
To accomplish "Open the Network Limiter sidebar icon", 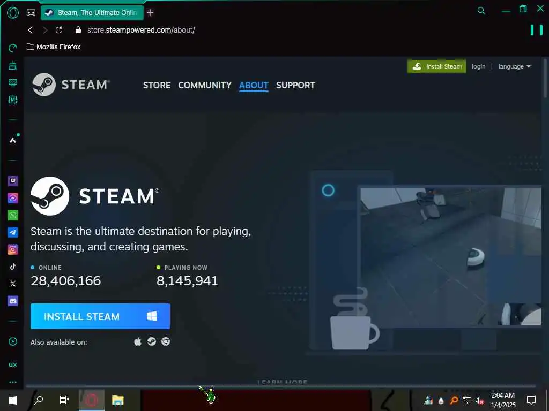I will 13,82.
